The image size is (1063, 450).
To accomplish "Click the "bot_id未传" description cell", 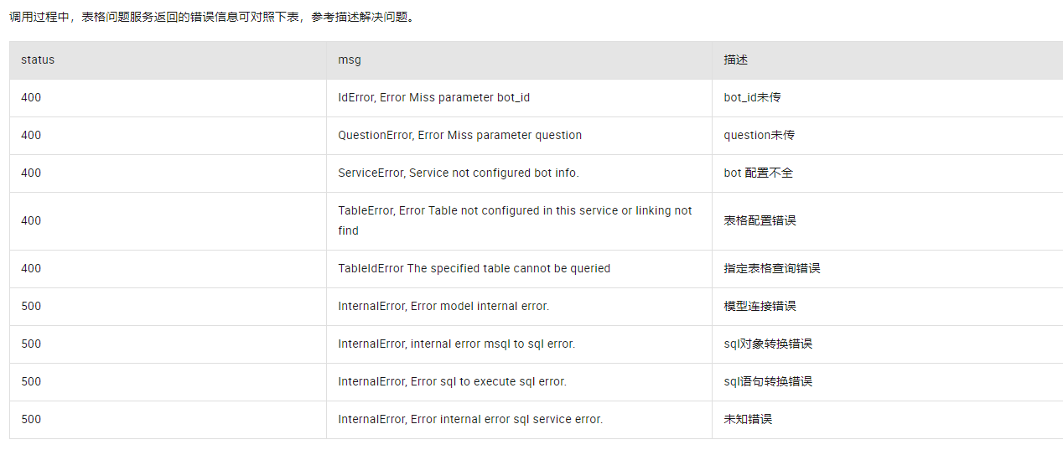I will point(753,98).
